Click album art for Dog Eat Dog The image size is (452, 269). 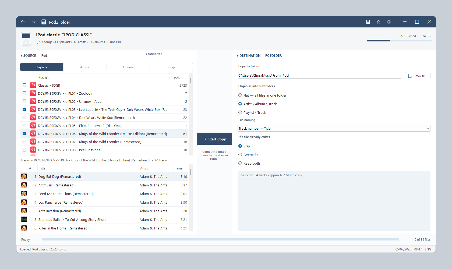point(24,176)
